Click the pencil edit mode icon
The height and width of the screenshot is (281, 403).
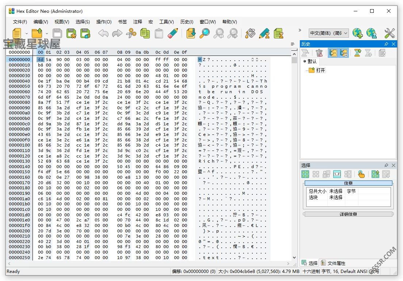(173, 33)
